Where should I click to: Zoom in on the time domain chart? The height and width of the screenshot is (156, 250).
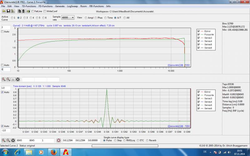(x=3, y=140)
